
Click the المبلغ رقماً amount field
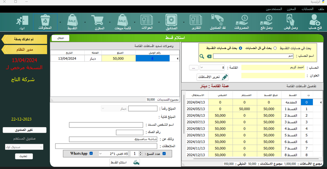click(143, 109)
